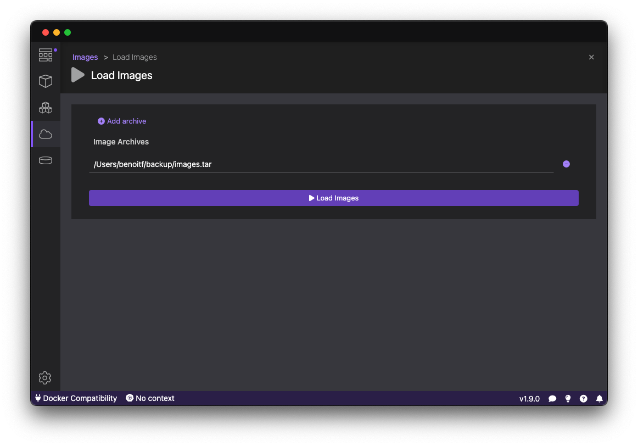Select the Images cloud sidebar icon
Viewport: 638px width, 446px height.
46,134
